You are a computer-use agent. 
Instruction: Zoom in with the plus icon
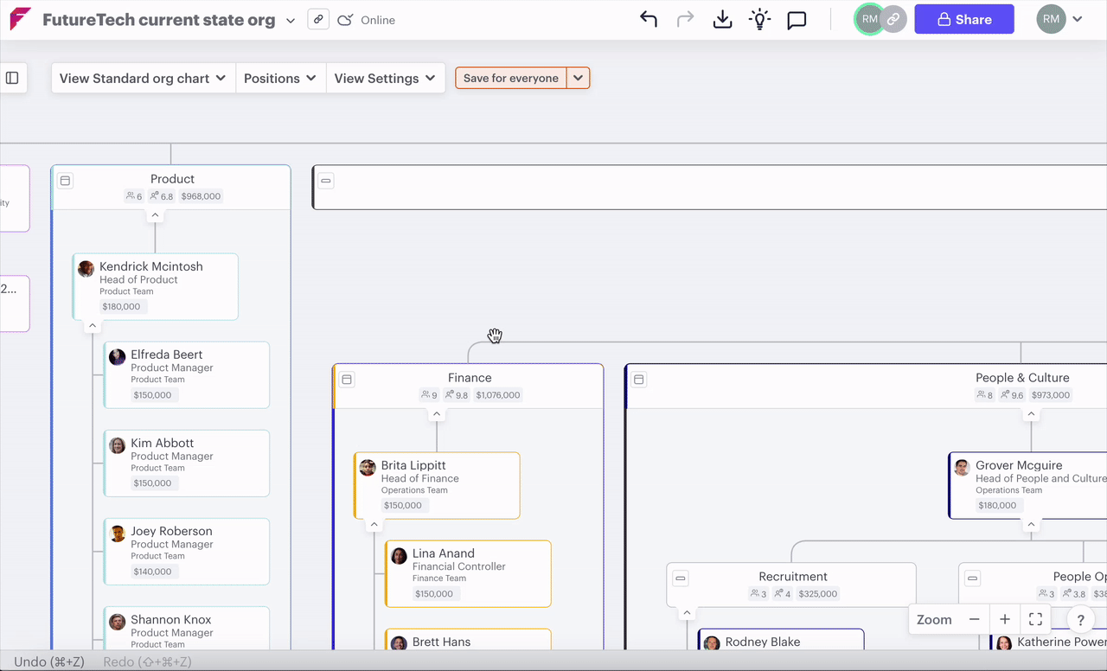click(x=1005, y=619)
